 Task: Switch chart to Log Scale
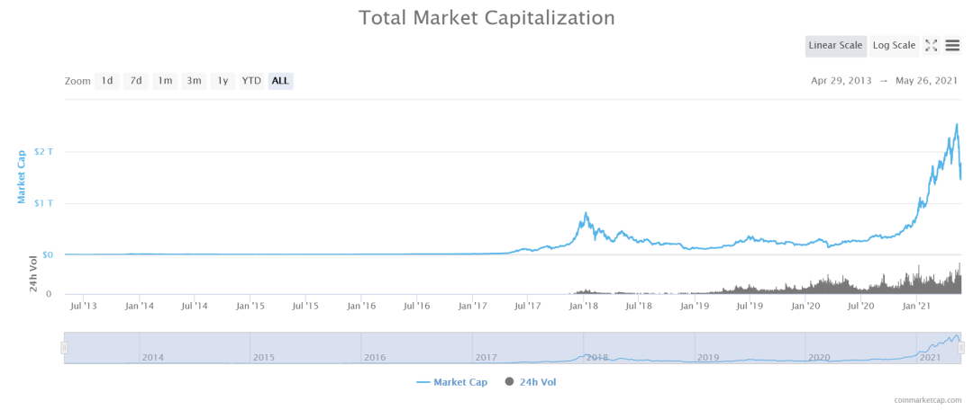coord(894,46)
